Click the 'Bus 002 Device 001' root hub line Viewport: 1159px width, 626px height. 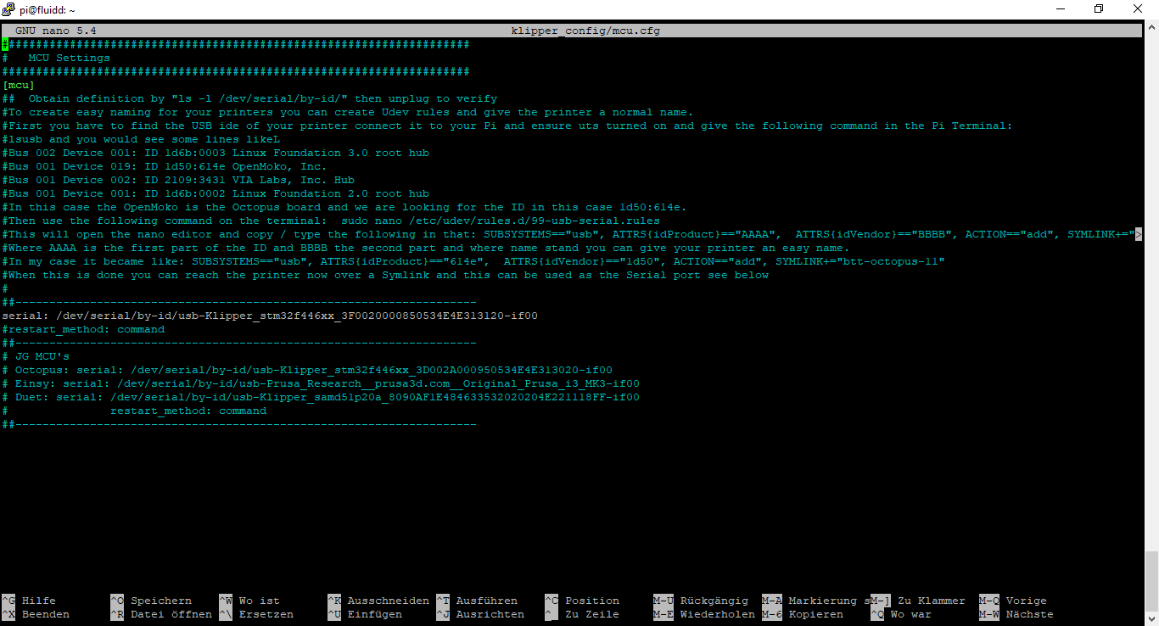point(216,153)
